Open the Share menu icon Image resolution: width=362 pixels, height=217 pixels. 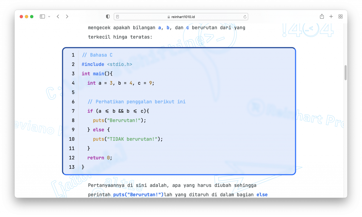tap(322, 17)
